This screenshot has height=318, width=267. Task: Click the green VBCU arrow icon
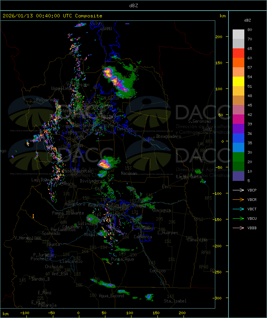(238, 218)
